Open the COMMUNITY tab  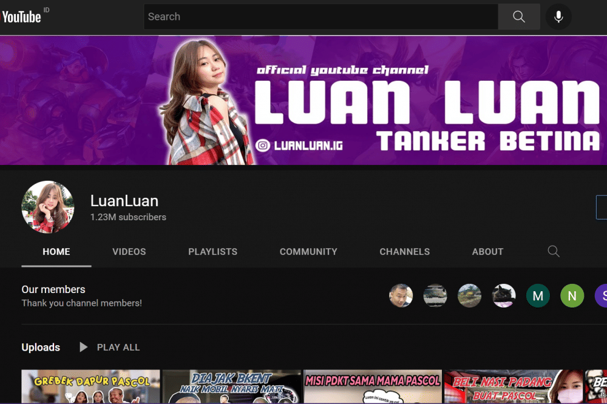point(308,251)
